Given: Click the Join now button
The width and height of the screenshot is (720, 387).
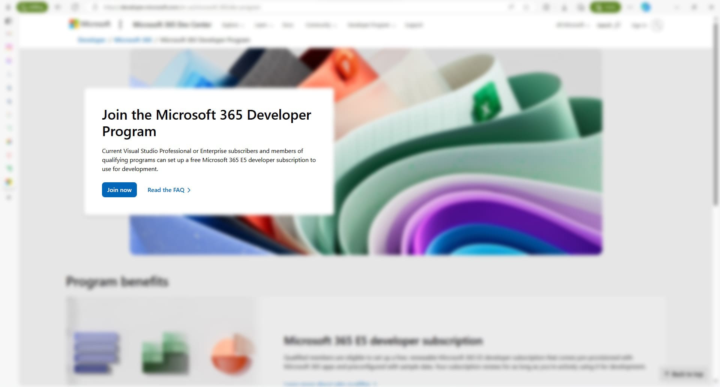Looking at the screenshot, I should (x=119, y=190).
